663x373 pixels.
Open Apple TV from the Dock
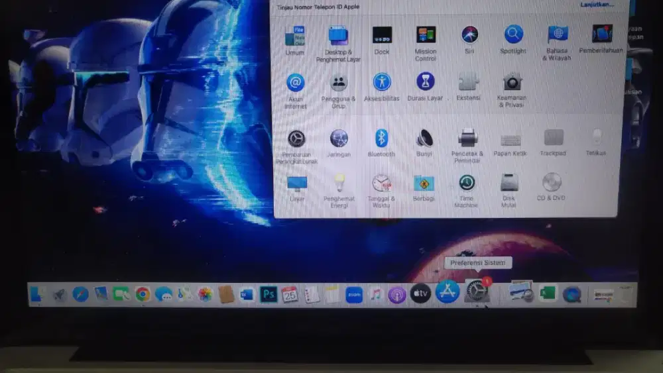click(420, 293)
